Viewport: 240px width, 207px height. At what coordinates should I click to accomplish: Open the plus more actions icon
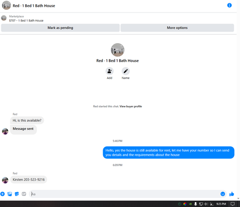(2, 194)
